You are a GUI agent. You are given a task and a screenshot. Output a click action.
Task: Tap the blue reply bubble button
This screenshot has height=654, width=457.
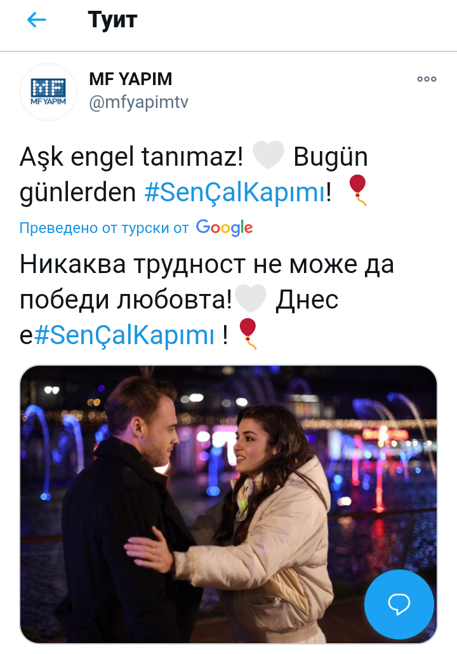399,604
